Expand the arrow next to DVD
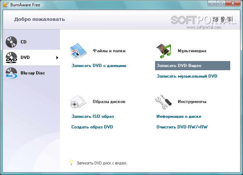This screenshot has height=175, width=243. [57, 58]
